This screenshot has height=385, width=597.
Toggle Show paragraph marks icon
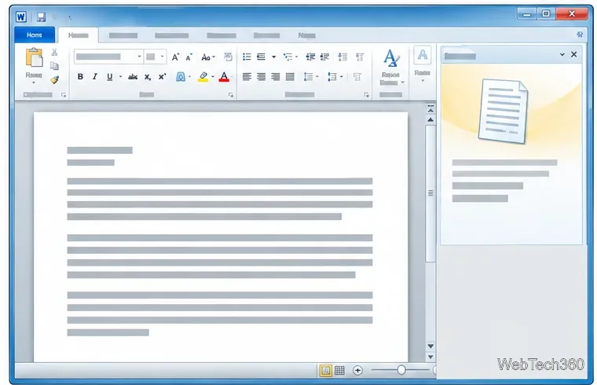(x=360, y=57)
